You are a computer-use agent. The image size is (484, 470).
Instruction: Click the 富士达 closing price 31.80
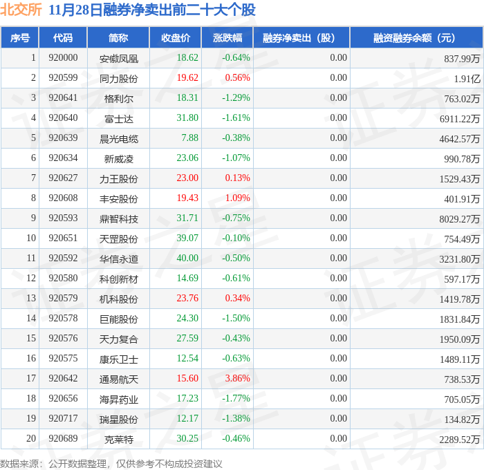(x=187, y=118)
